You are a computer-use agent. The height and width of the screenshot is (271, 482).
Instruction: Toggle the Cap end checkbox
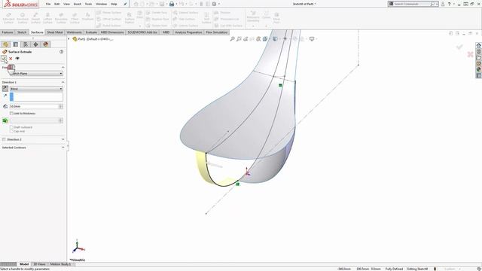click(x=12, y=131)
